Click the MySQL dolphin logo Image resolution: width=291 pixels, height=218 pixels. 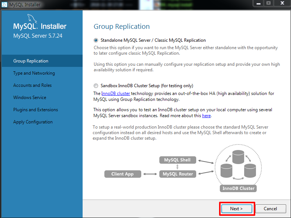click(x=32, y=18)
